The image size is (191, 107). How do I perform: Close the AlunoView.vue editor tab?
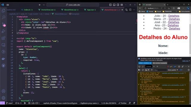pos(122,10)
